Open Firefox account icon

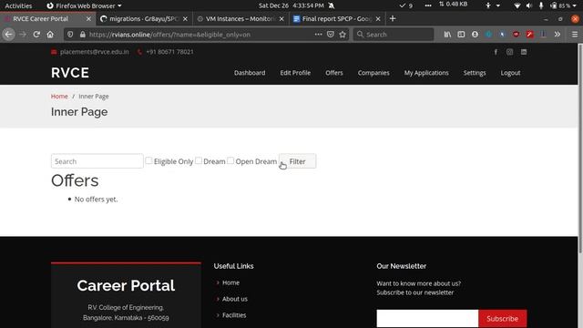point(475,35)
